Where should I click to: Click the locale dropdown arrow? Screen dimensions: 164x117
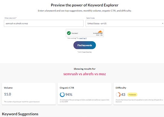(x=162, y=23)
